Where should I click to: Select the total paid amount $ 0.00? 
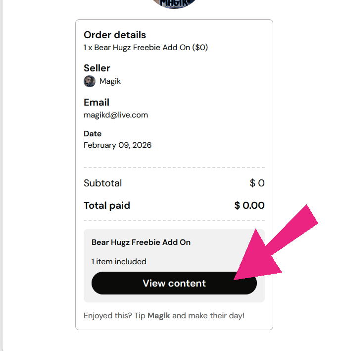[x=249, y=205]
